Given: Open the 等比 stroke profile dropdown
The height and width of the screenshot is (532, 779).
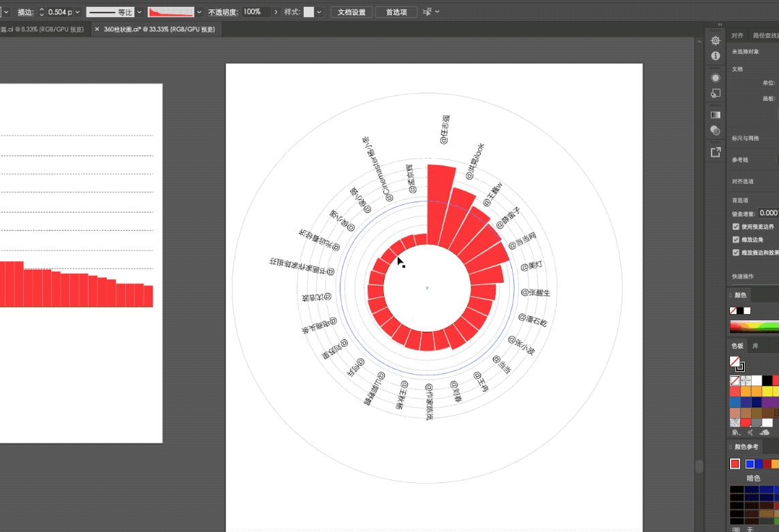Looking at the screenshot, I should 140,12.
